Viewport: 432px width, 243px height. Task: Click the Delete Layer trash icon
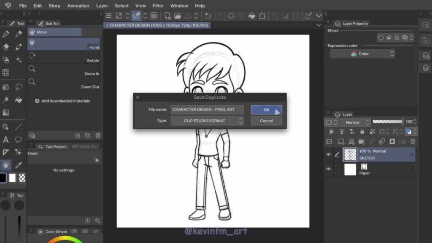[413, 142]
